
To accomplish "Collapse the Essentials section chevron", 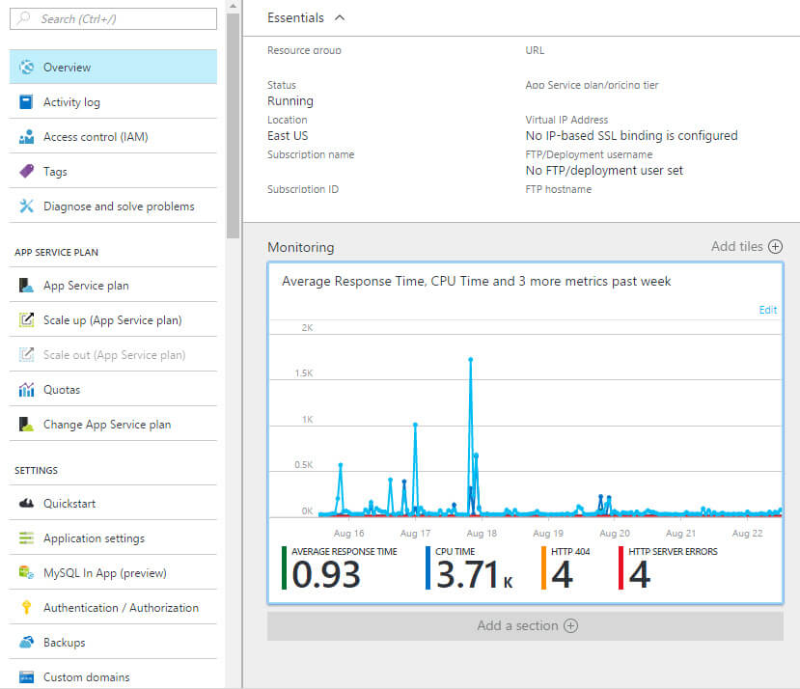I will [x=339, y=17].
